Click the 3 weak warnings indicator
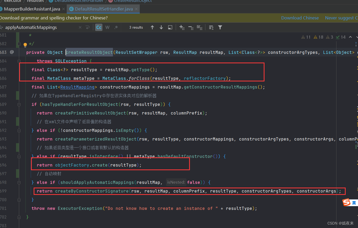The height and width of the screenshot is (228, 358). pos(330,37)
